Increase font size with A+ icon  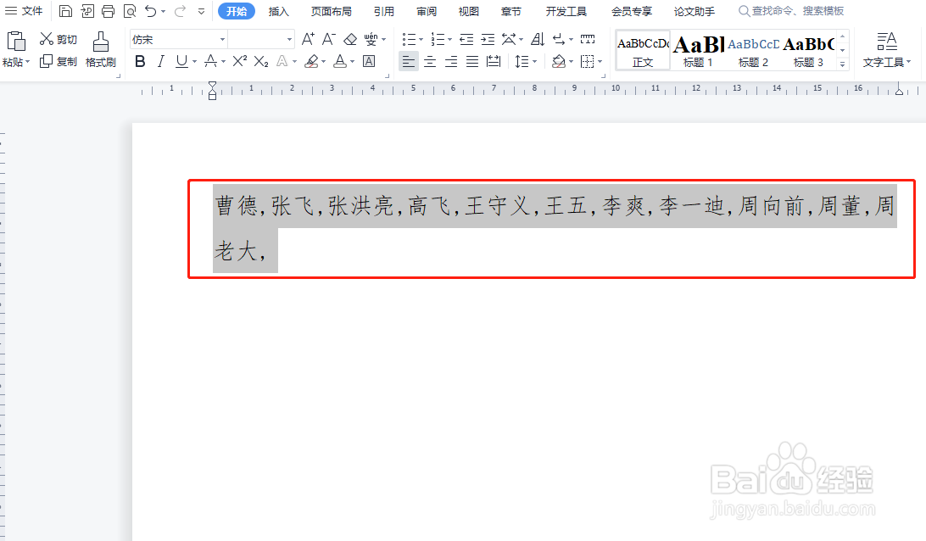pos(308,40)
